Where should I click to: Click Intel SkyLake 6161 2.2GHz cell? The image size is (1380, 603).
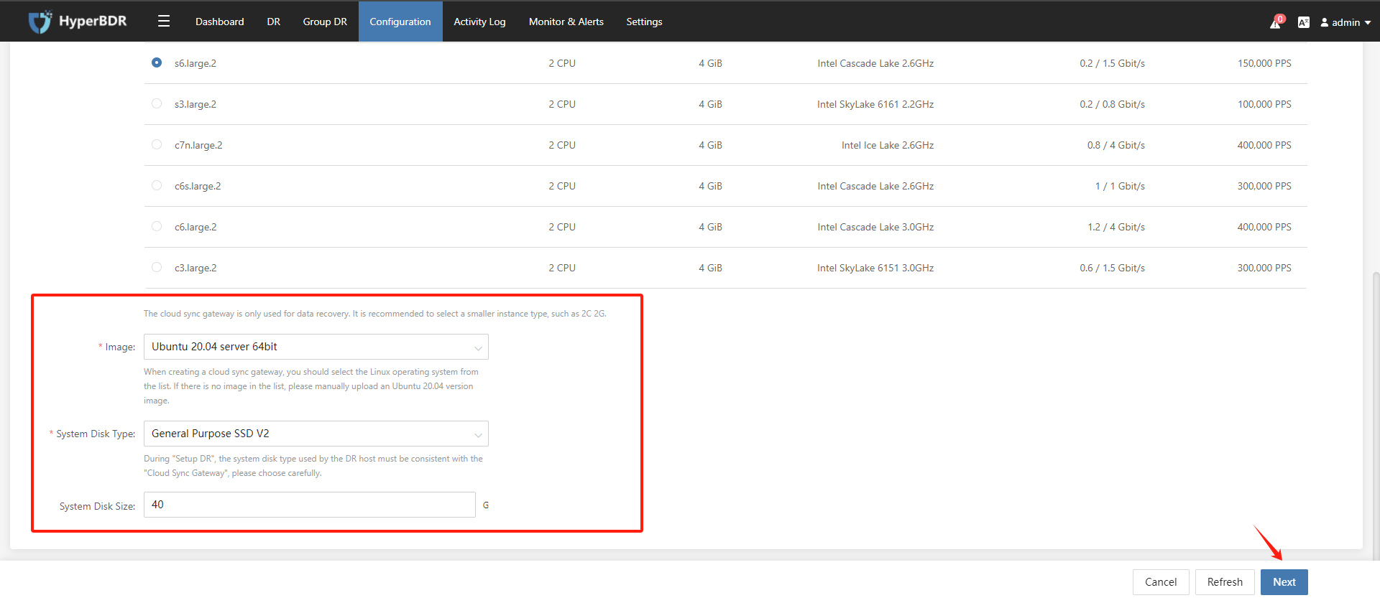click(x=875, y=104)
